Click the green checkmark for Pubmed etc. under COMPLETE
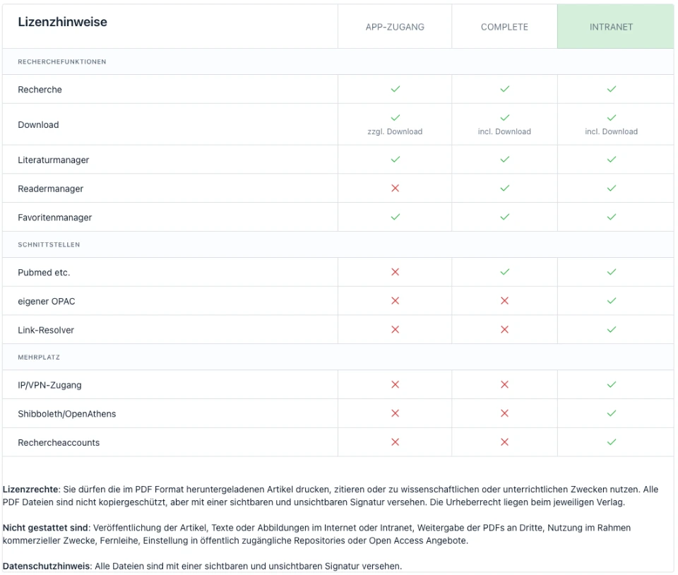678x575 pixels. pos(504,272)
